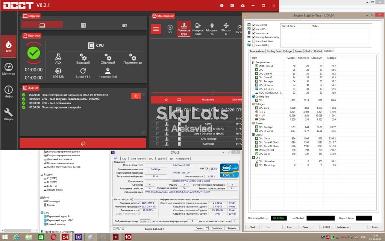Open the Socket processor selector in CPU-Z
385x241 pixels.
(145, 221)
